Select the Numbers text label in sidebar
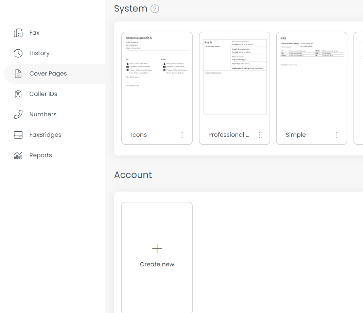Viewport: 363px width, 313px height. [x=43, y=114]
